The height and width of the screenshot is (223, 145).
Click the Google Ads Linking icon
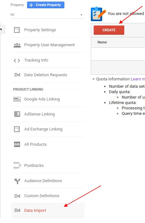point(17,99)
